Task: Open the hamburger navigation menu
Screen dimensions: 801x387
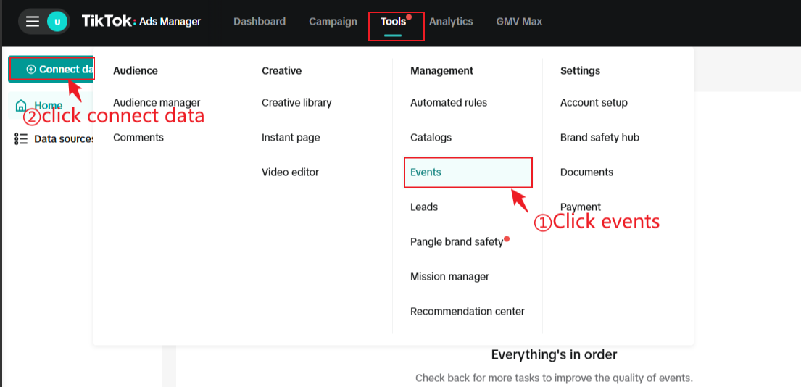Action: pos(33,22)
